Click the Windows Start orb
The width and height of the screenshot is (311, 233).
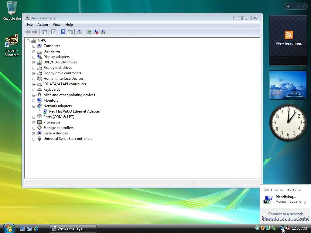point(9,228)
